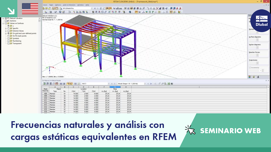Click the navigator panel vertical scrollbar
Screen dimensions: 271x152
[39, 65]
